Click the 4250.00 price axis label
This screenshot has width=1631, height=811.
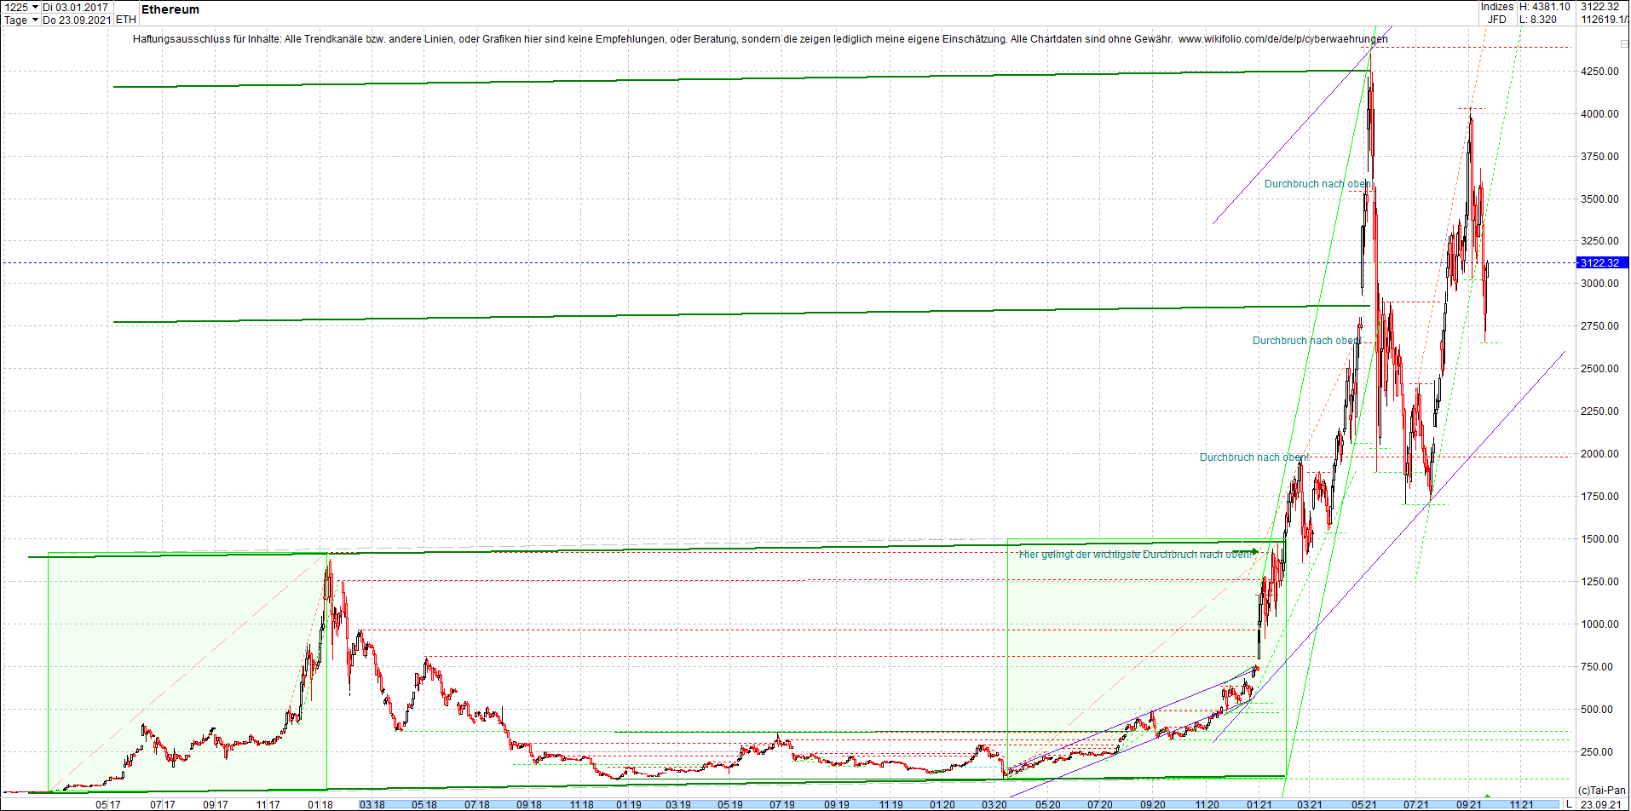tap(1599, 72)
